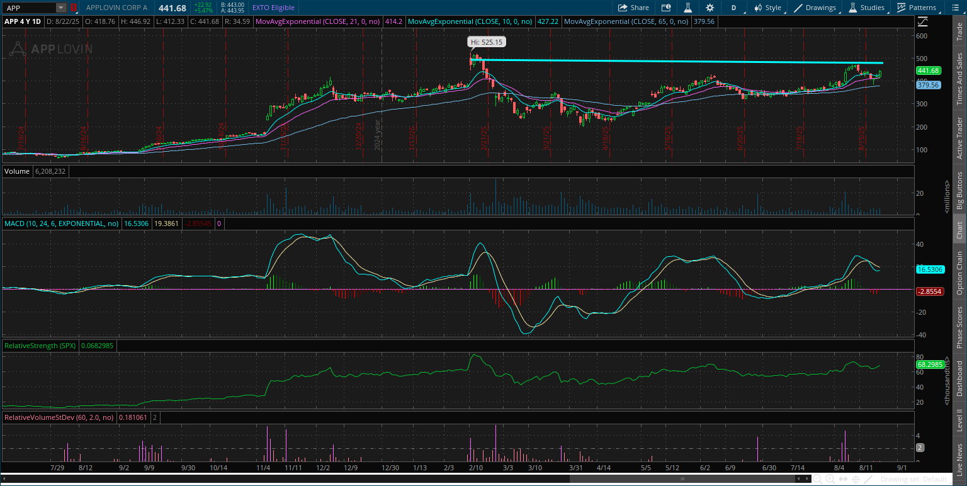Click the Volume study label
This screenshot has height=486, width=967.
(x=17, y=171)
